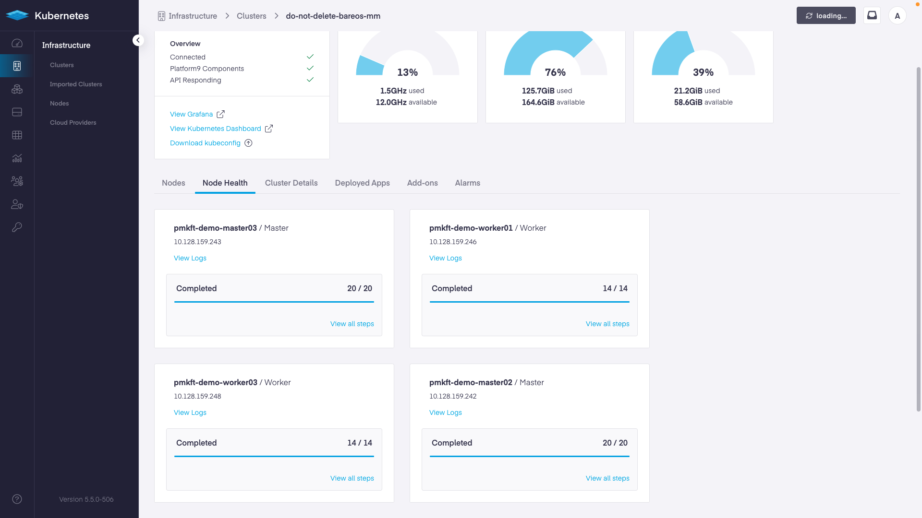Select Imported Clusters in the sidebar menu

[x=76, y=84]
